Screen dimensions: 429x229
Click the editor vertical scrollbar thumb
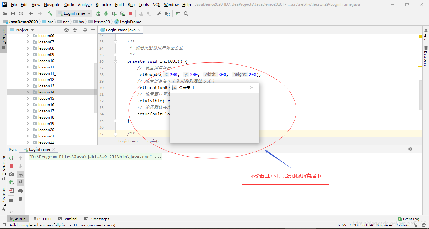[x=421, y=95]
